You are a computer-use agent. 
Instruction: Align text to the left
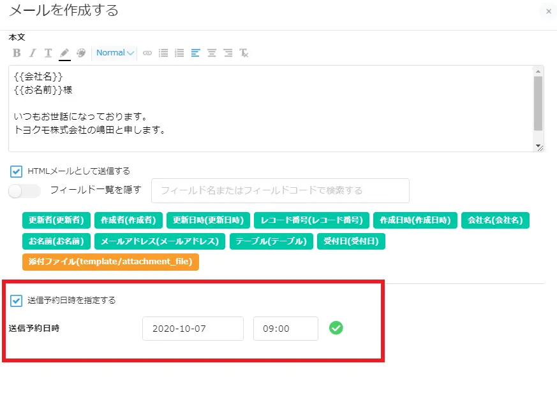(x=195, y=53)
